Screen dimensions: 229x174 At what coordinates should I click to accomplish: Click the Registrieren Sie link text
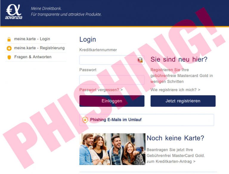(x=165, y=70)
